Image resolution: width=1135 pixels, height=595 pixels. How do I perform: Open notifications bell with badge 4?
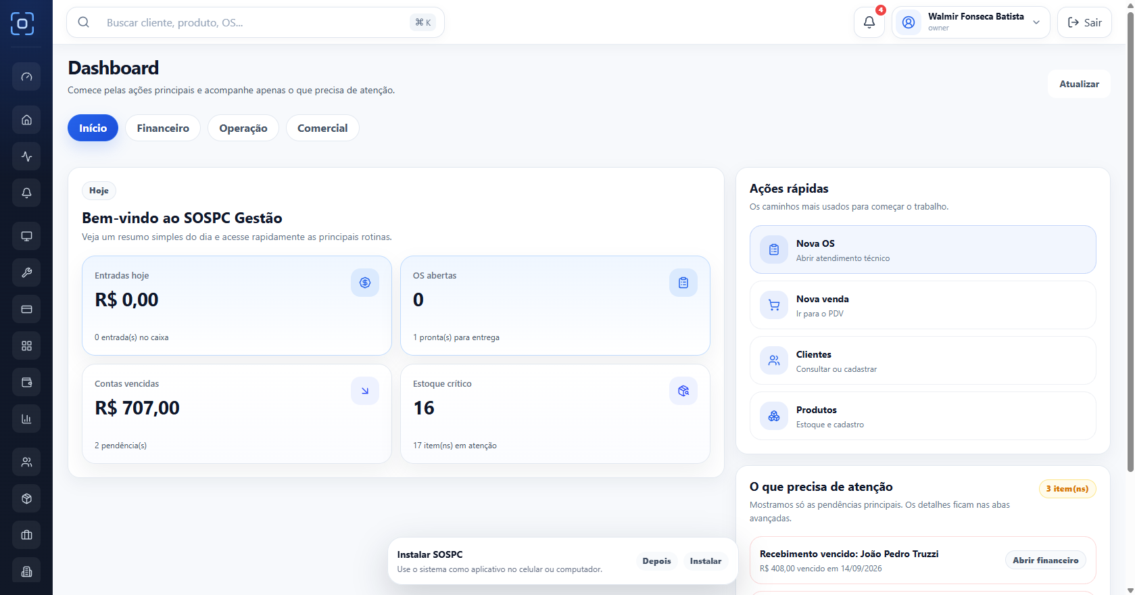click(x=869, y=22)
